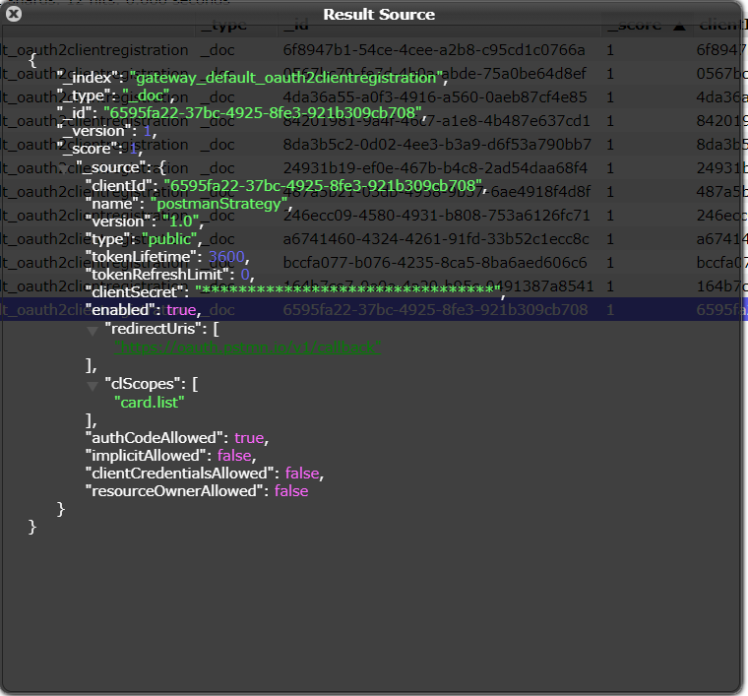Select the row with id 6f8947b1

pyautogui.click(x=433, y=49)
